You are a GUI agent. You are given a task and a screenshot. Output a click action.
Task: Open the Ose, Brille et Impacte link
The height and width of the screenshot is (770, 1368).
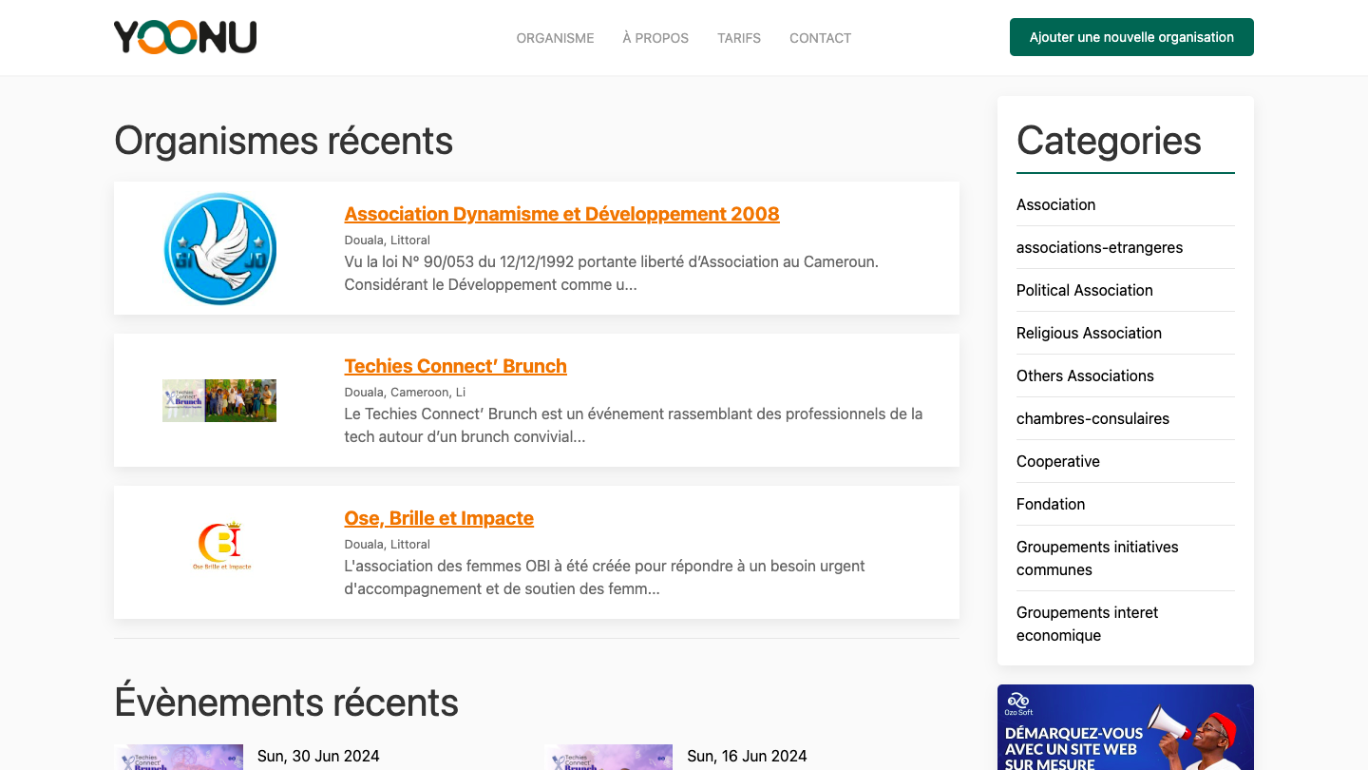point(439,518)
